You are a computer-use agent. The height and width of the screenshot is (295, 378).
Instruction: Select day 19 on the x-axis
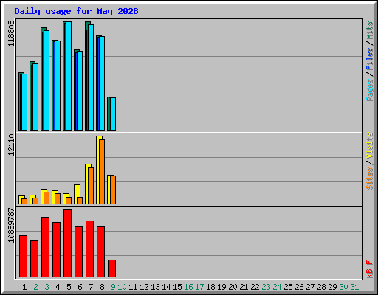click(221, 287)
